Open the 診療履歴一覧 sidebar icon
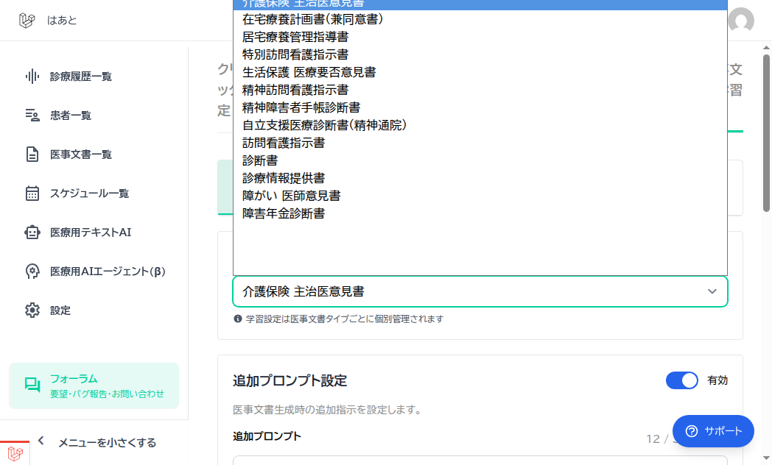This screenshot has width=772, height=465. click(x=32, y=75)
